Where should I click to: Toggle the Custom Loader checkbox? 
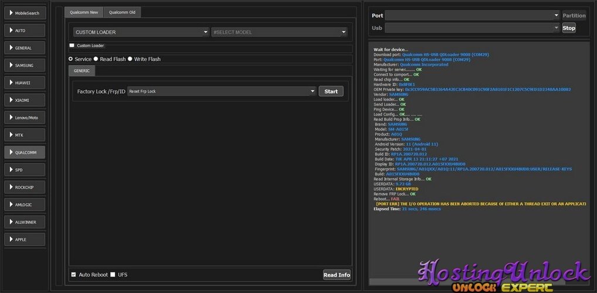pyautogui.click(x=72, y=45)
